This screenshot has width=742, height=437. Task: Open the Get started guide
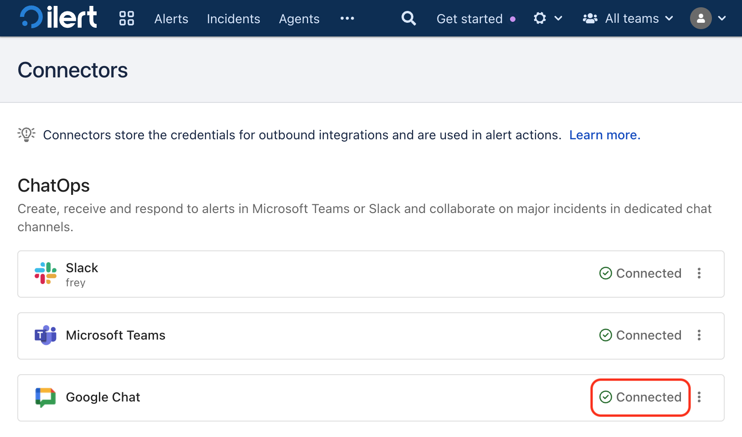click(x=469, y=19)
